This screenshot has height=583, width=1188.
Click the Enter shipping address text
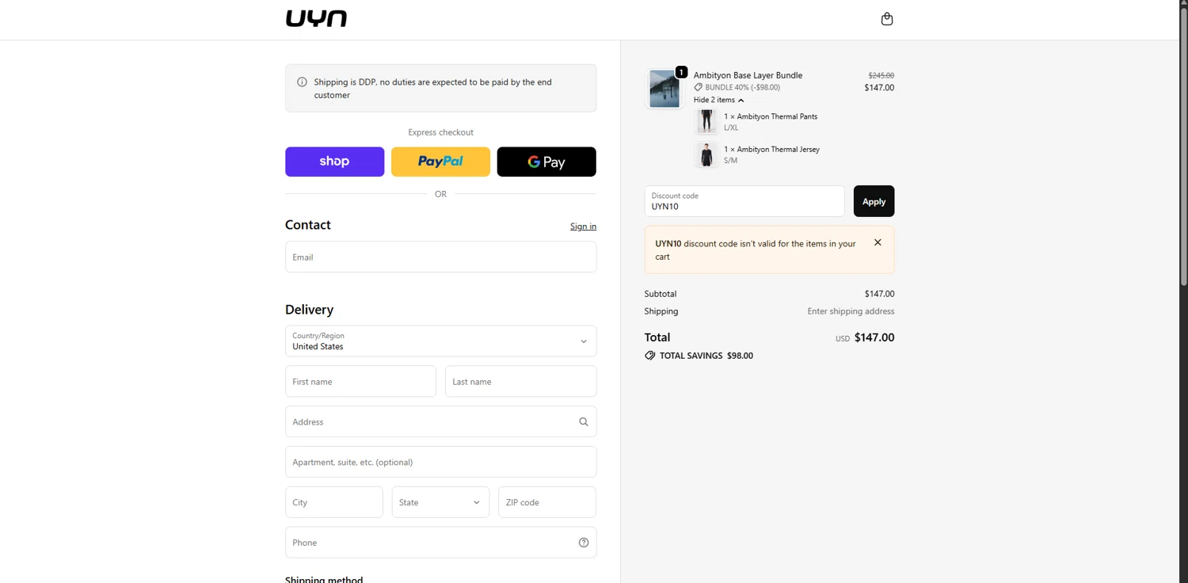[851, 311]
